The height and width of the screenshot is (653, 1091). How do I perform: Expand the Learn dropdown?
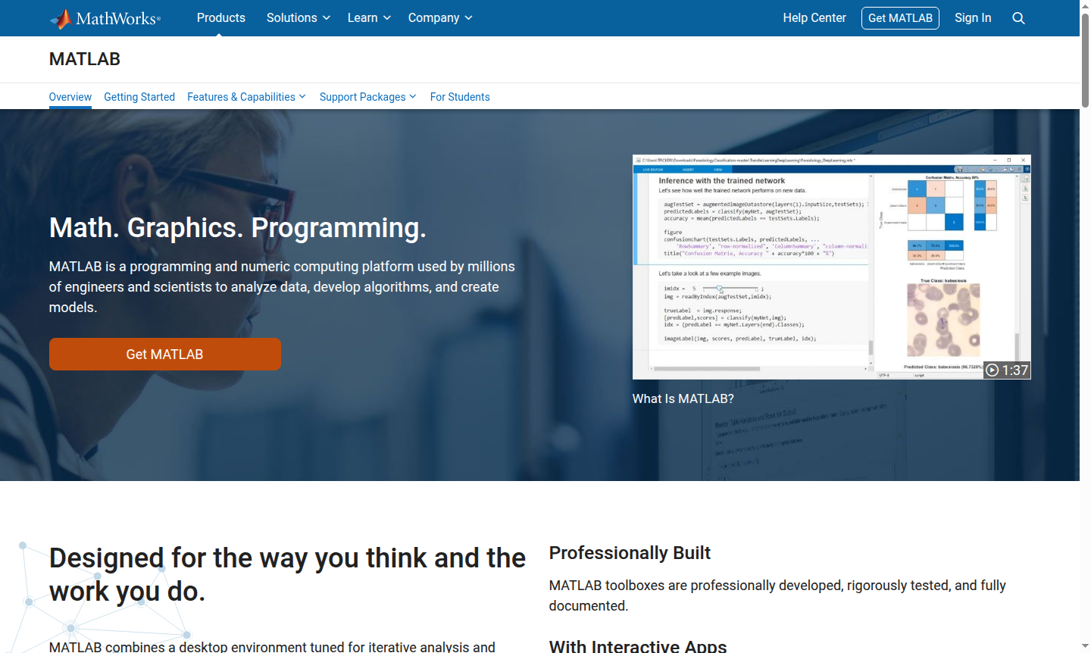pos(367,17)
